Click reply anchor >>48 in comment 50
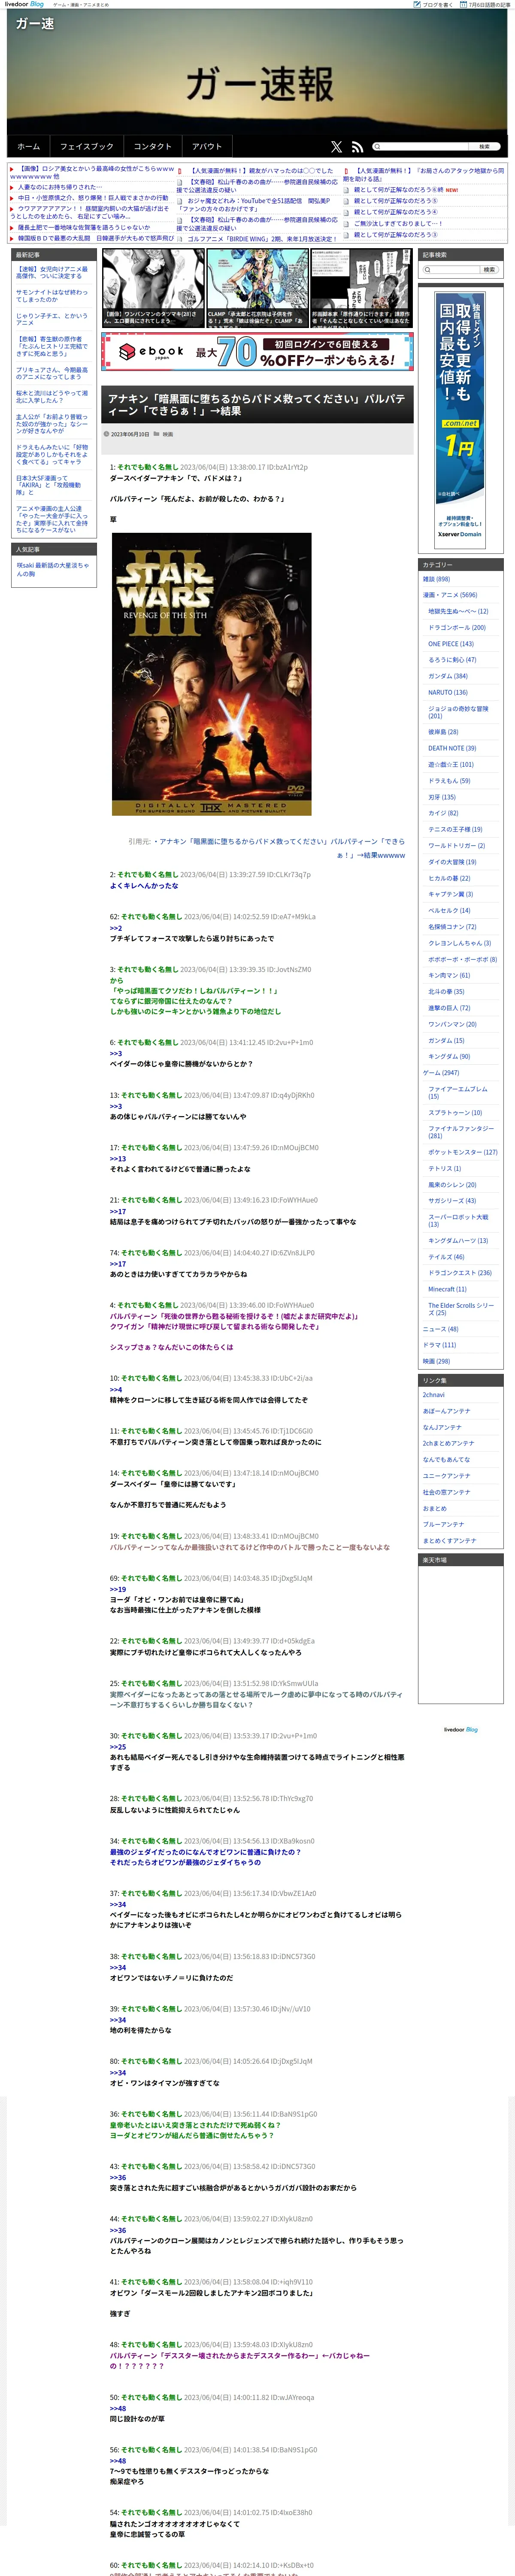The image size is (515, 2576). [x=118, y=2409]
